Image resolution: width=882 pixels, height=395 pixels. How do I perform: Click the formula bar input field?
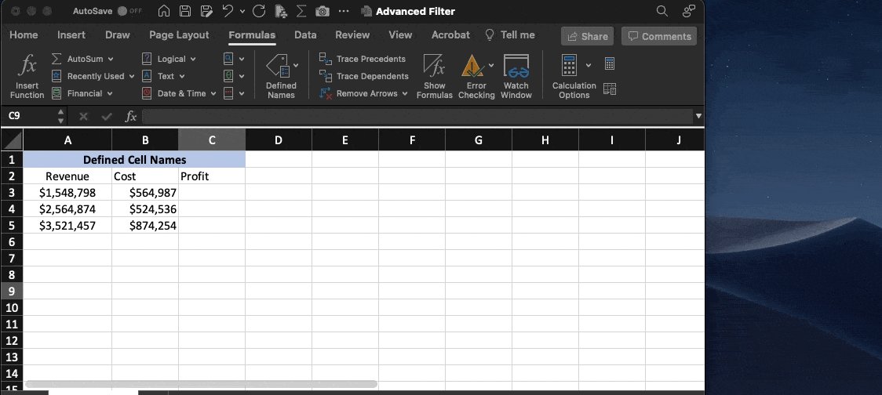click(x=417, y=116)
